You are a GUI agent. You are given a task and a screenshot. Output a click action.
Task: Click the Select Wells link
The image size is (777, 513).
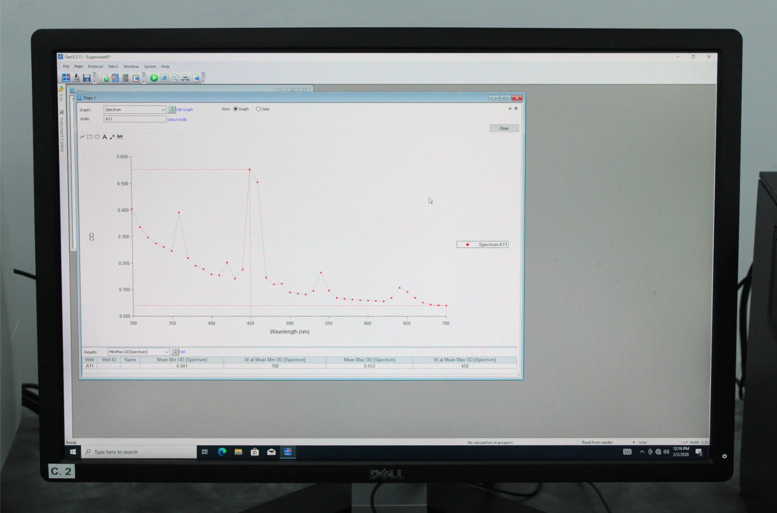[177, 119]
